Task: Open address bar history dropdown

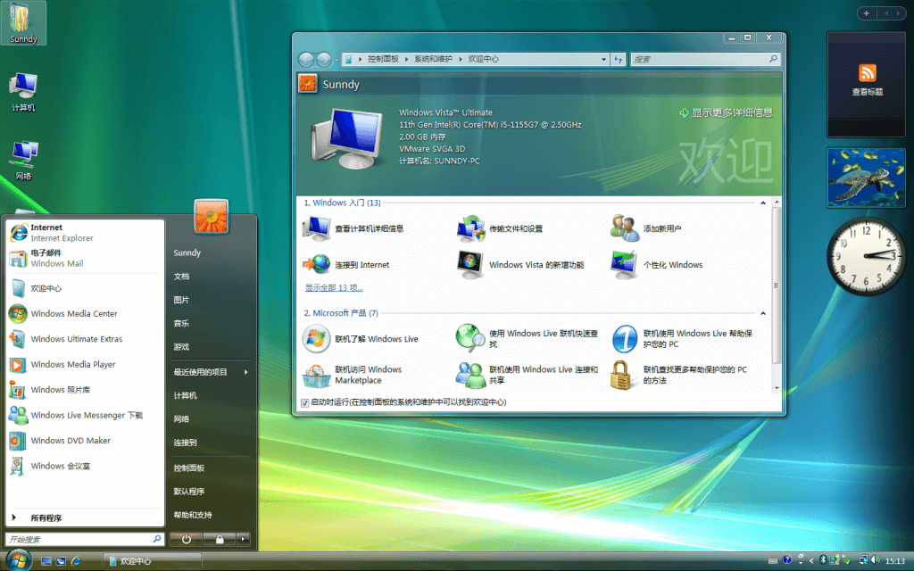Action: 604,59
